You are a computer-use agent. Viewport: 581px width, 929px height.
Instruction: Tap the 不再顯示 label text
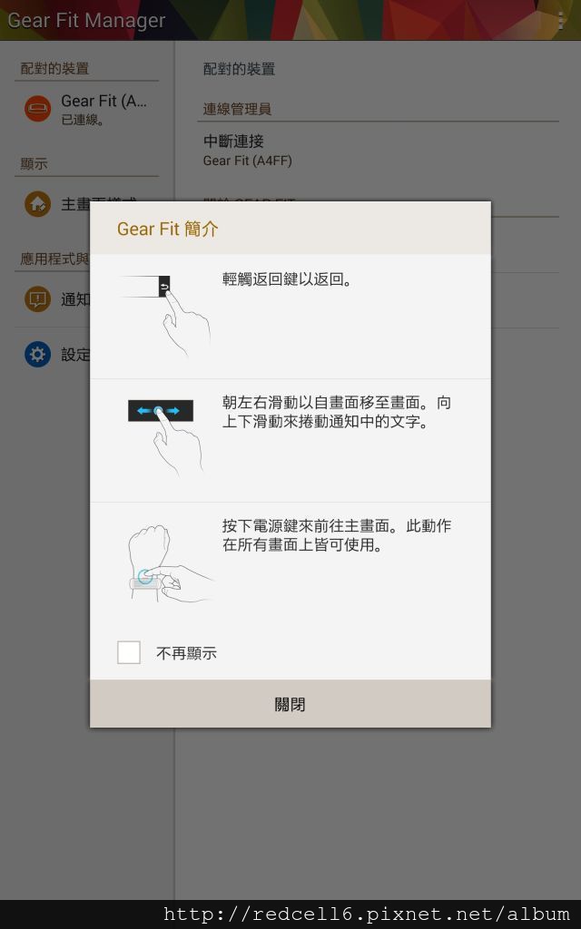coord(186,653)
